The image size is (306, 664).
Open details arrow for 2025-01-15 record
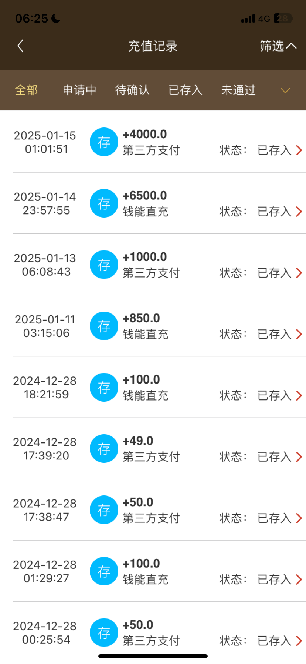(299, 150)
